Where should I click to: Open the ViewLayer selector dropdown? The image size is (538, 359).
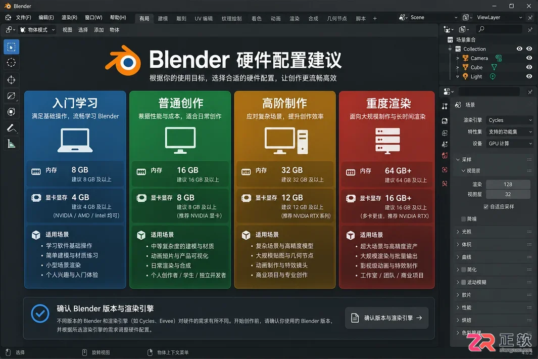[499, 17]
